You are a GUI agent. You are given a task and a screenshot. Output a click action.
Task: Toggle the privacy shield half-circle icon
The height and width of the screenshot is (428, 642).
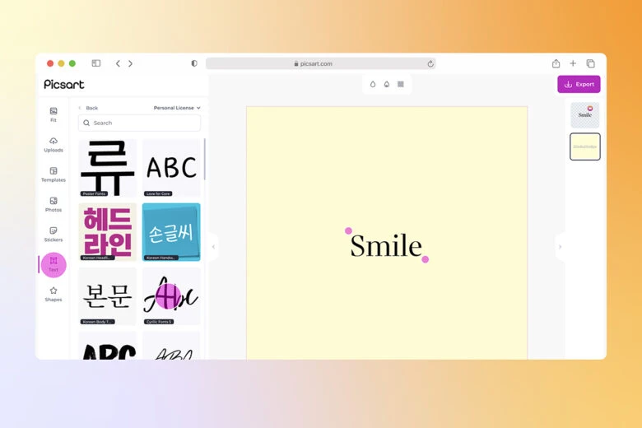194,63
